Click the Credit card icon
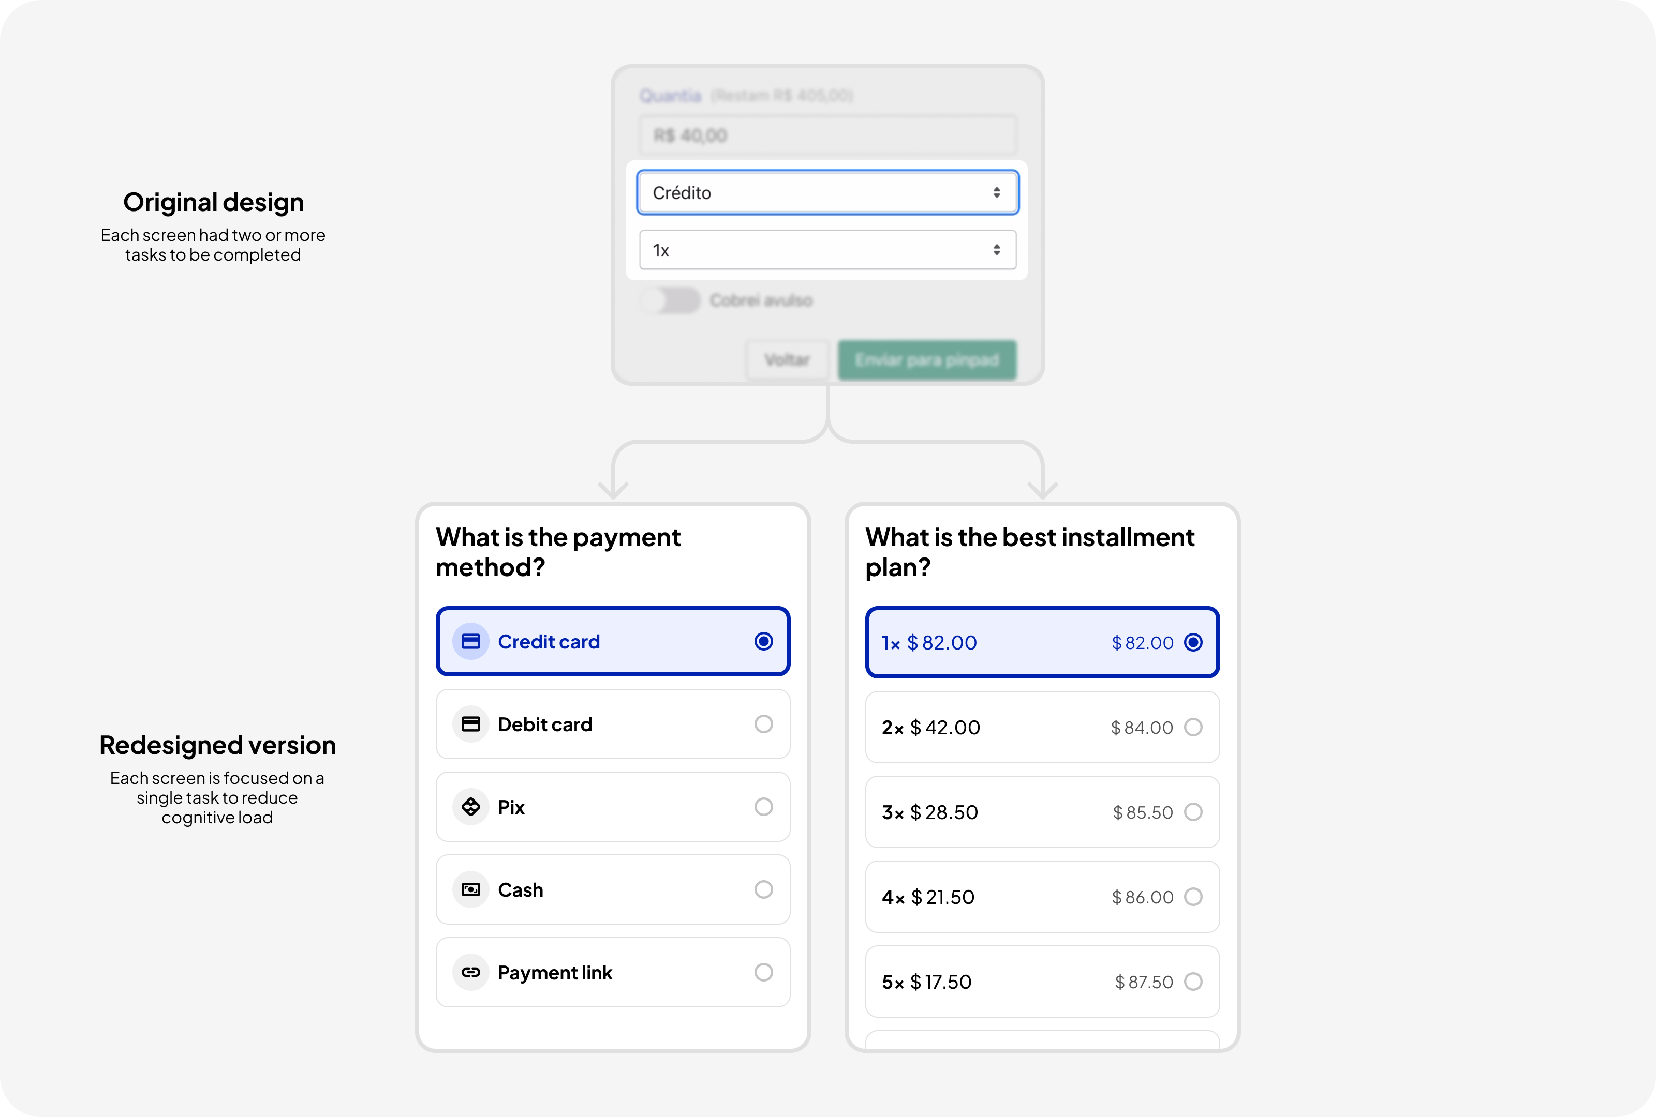1656x1117 pixels. (x=470, y=641)
